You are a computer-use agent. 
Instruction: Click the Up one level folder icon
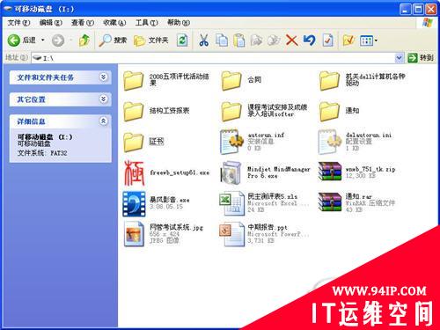(x=84, y=40)
